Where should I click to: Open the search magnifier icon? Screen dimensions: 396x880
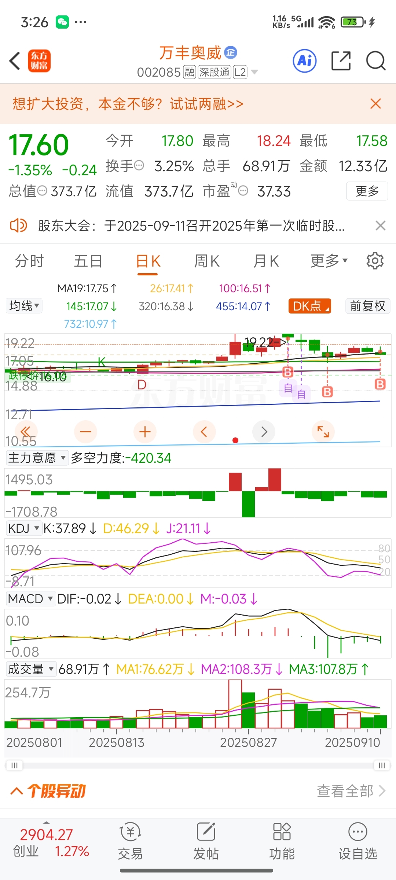(376, 61)
